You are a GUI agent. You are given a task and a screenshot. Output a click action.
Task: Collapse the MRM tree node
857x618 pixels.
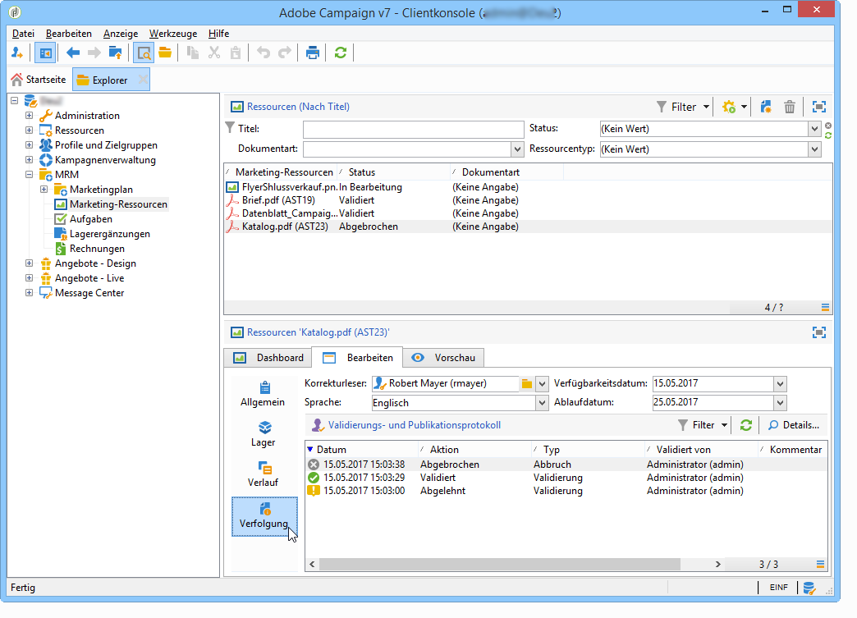pyautogui.click(x=30, y=175)
